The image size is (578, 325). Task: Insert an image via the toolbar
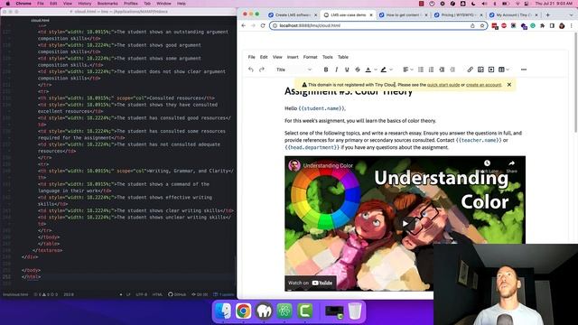click(x=480, y=70)
